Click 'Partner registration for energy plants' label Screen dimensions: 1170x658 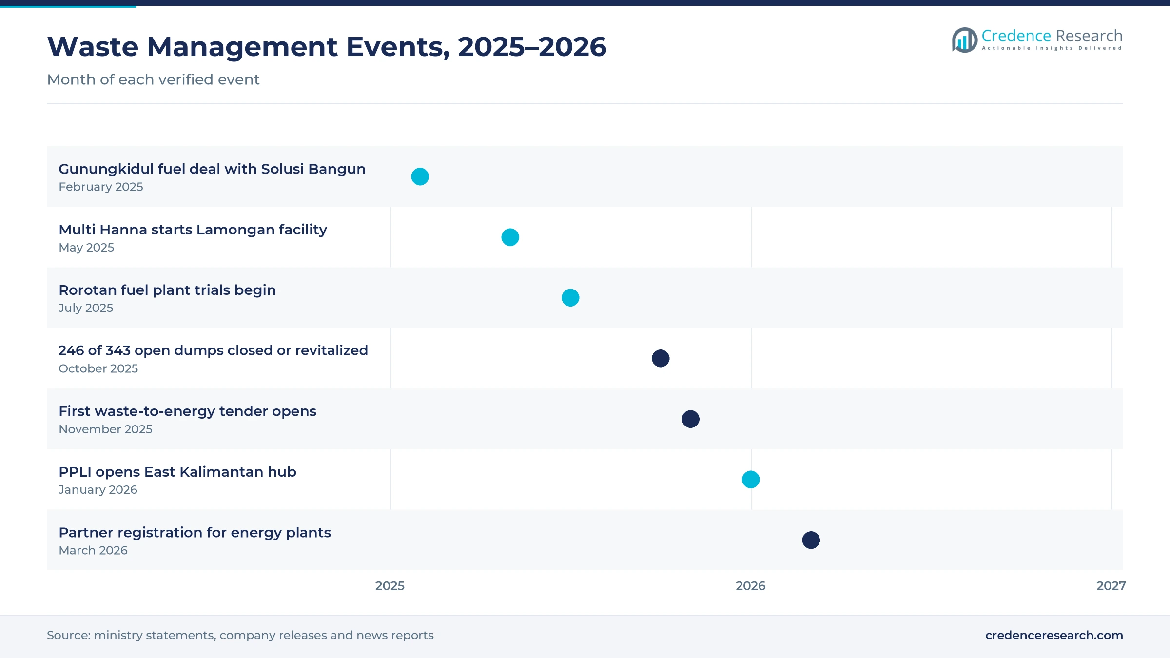tap(195, 532)
